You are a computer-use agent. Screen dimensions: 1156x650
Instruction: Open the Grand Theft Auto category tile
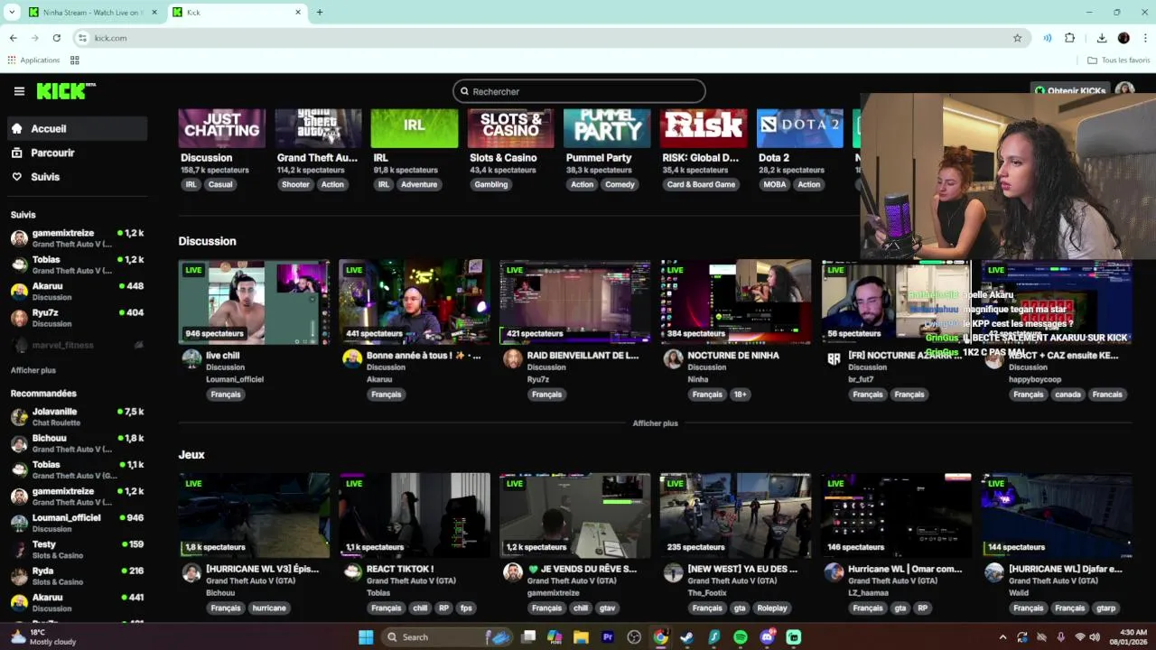[318, 128]
